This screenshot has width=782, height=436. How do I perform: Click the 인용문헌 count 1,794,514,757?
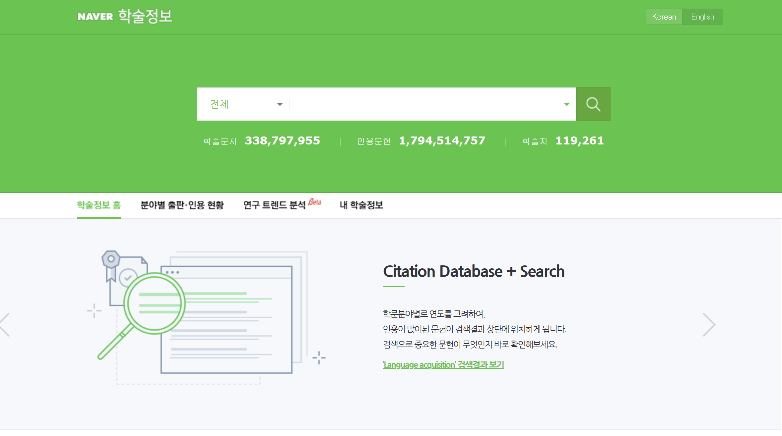pyautogui.click(x=442, y=141)
